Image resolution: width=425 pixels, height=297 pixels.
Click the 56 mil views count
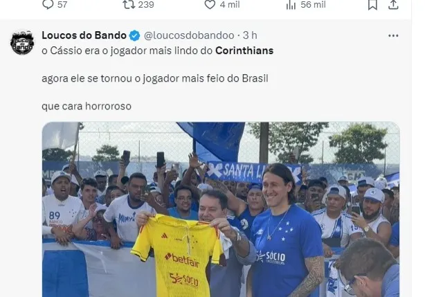pyautogui.click(x=313, y=5)
